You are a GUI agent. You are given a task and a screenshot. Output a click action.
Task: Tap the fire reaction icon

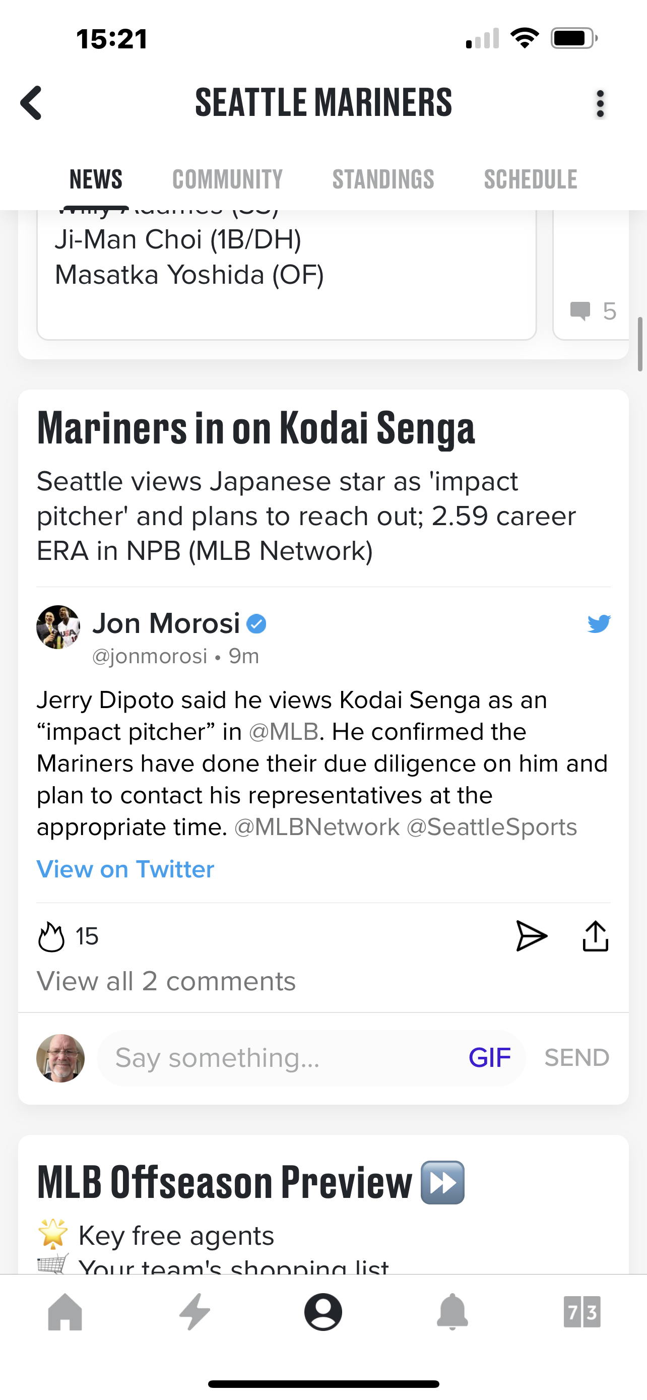point(51,936)
